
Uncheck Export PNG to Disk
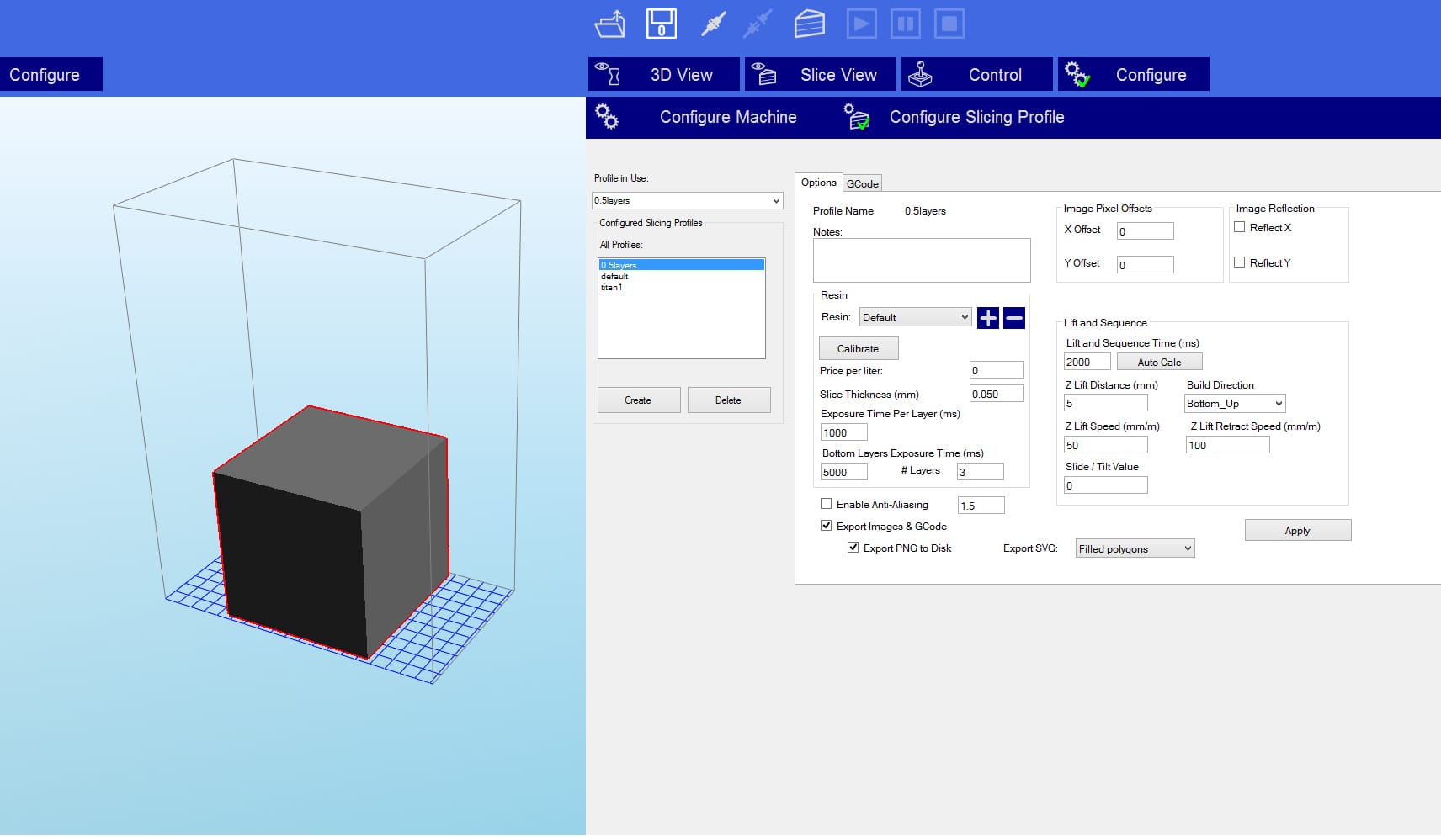(x=853, y=548)
